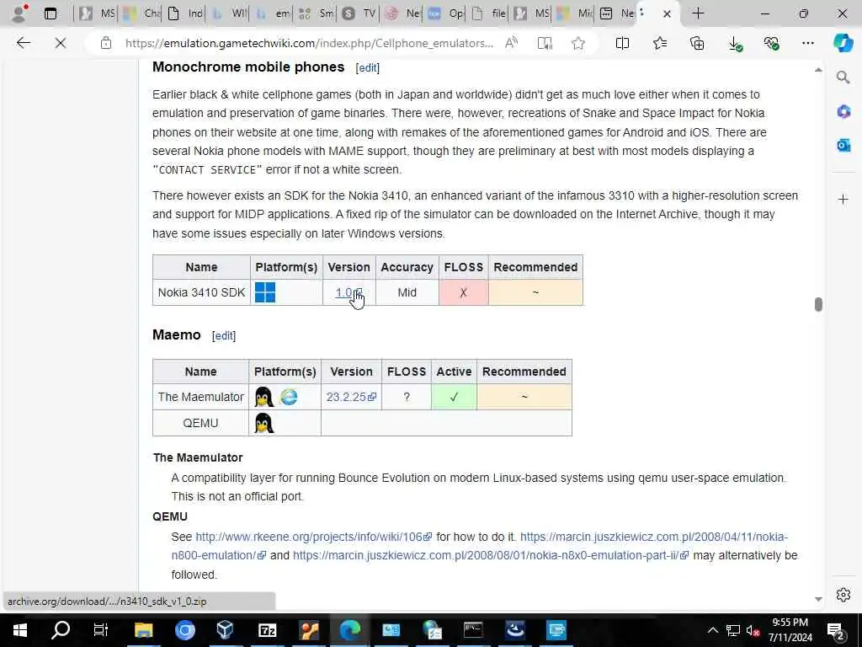This screenshot has width=862, height=647.
Task: Click the scroll down arrow of the page
Action: [x=818, y=599]
